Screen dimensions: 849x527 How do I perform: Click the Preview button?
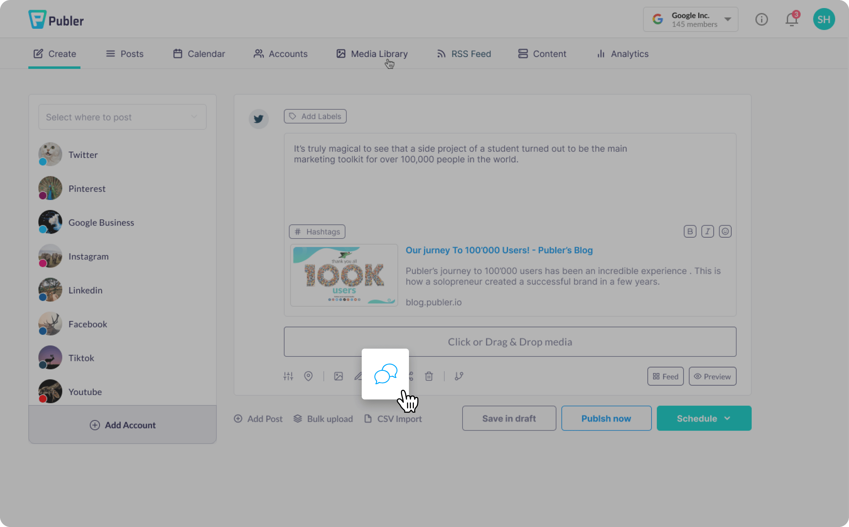(x=712, y=376)
